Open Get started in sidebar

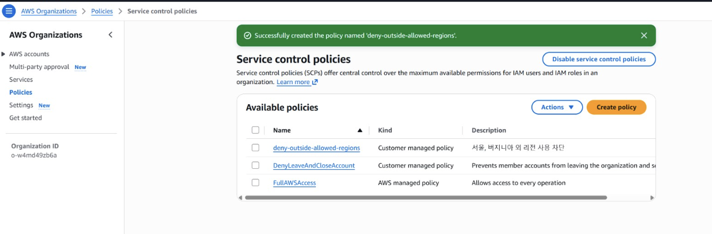click(x=26, y=118)
